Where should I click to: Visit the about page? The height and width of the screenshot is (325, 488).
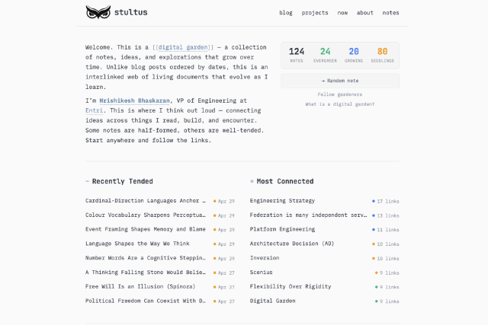(364, 13)
